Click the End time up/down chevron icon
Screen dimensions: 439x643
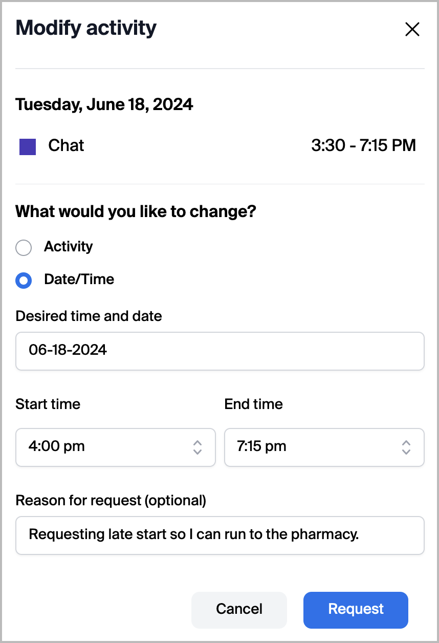pyautogui.click(x=406, y=447)
